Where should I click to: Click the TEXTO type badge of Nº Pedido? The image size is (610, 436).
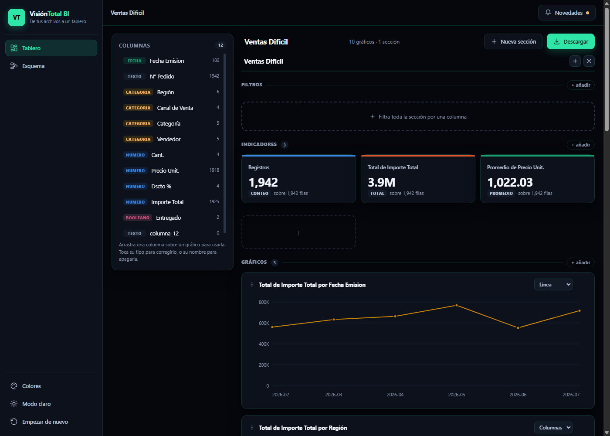pos(134,77)
